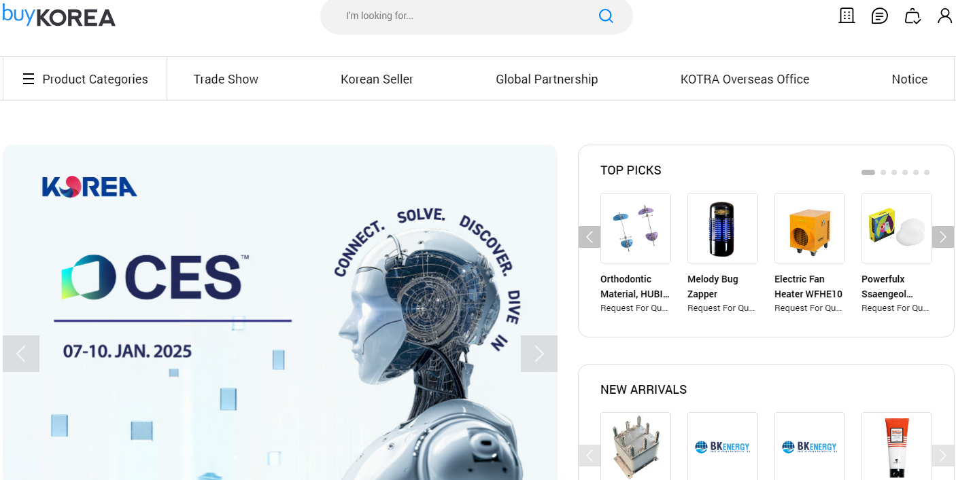
Task: Open the shopping cart icon
Action: pyautogui.click(x=912, y=16)
